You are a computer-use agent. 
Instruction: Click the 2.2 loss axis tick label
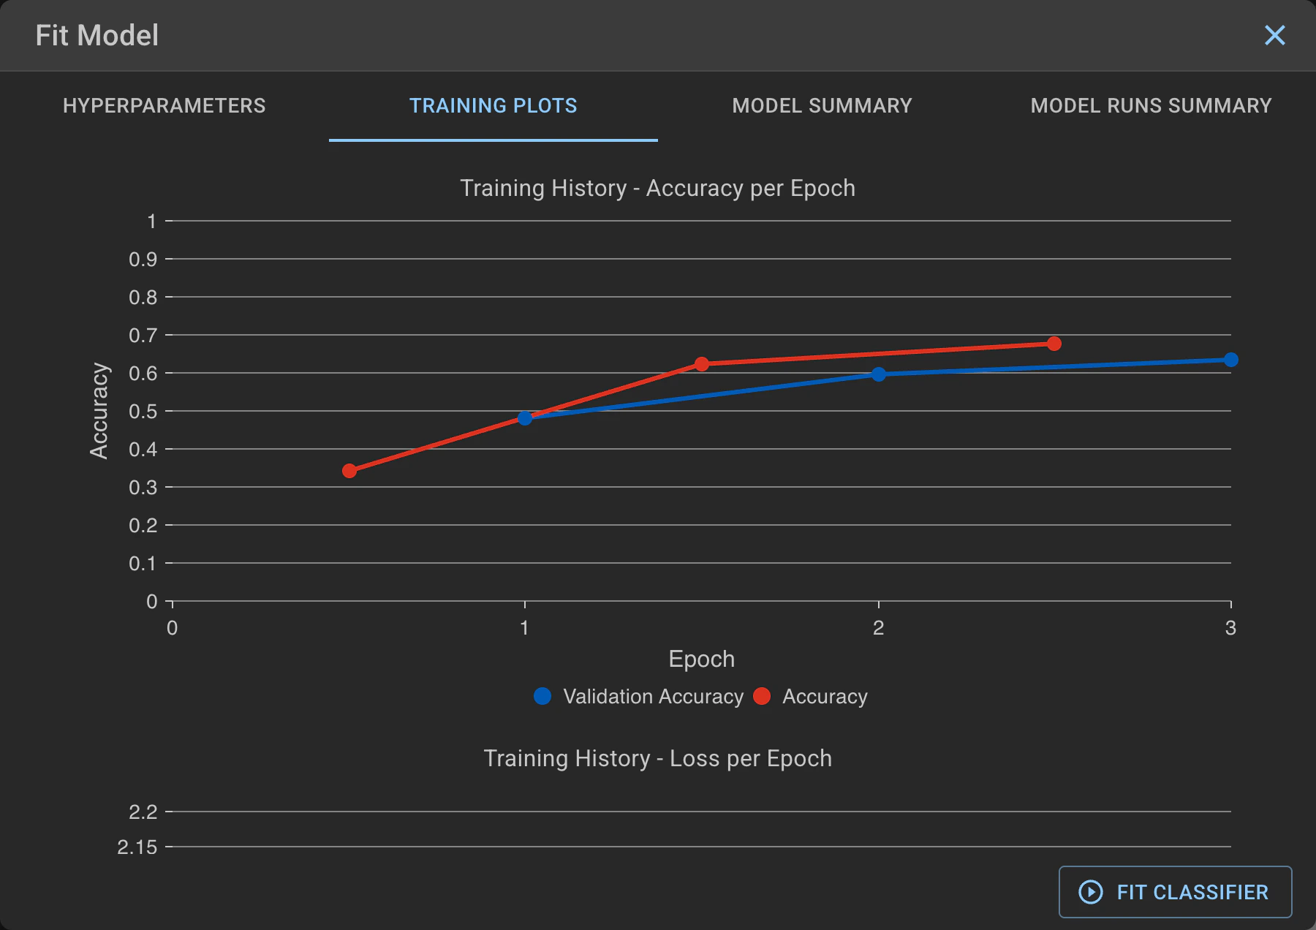tap(143, 812)
